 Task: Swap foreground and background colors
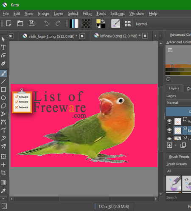[104, 21]
